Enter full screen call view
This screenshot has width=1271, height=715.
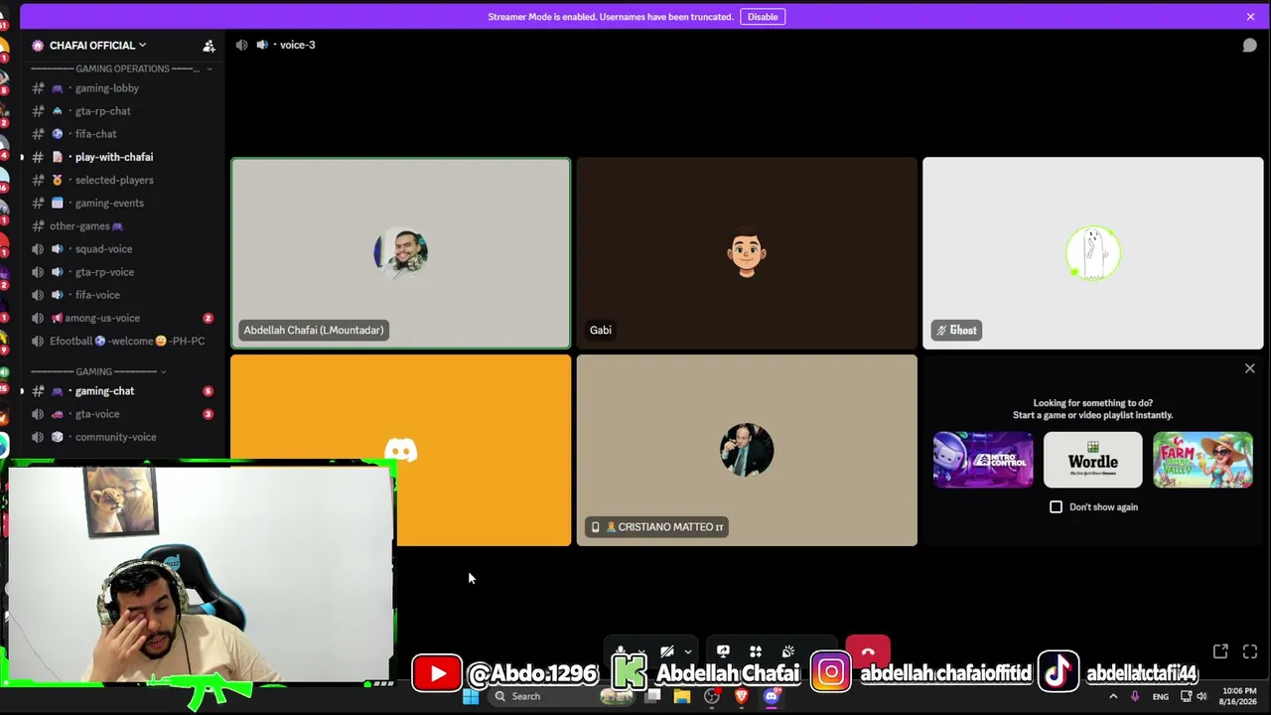(x=1249, y=651)
